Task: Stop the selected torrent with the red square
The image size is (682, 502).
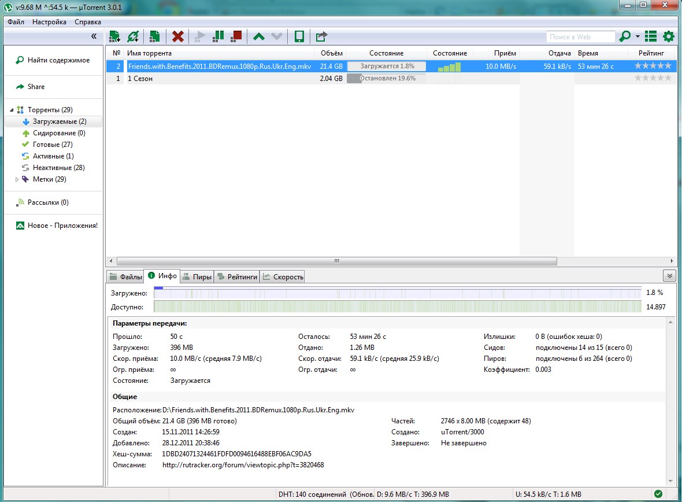Action: click(236, 36)
